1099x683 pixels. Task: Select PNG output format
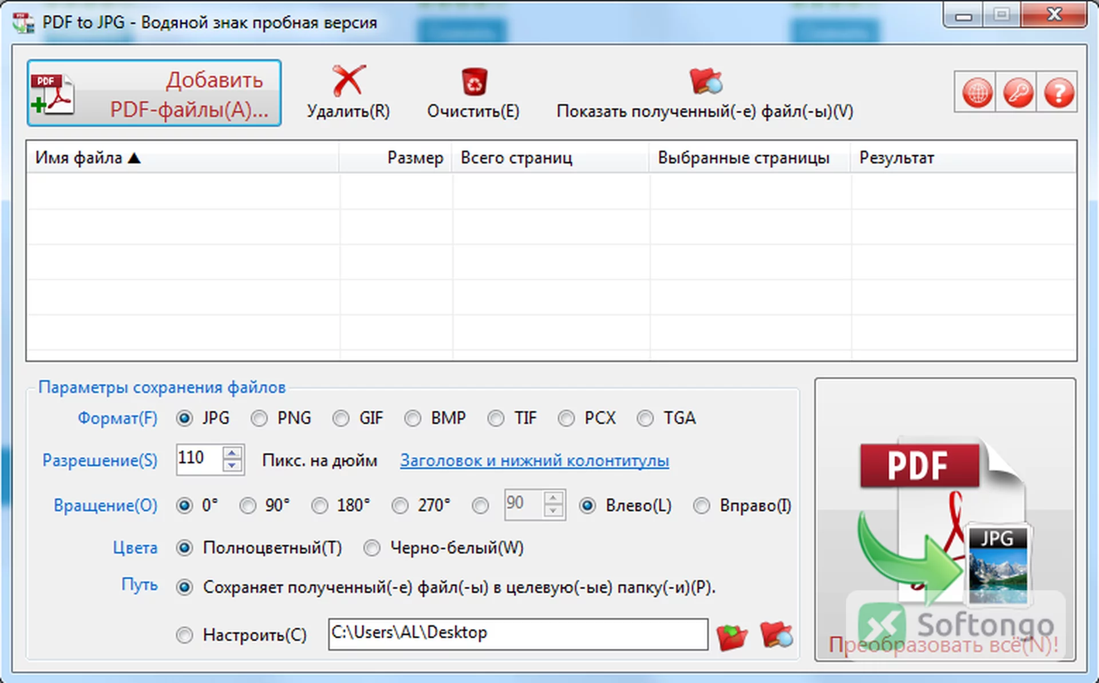[259, 418]
